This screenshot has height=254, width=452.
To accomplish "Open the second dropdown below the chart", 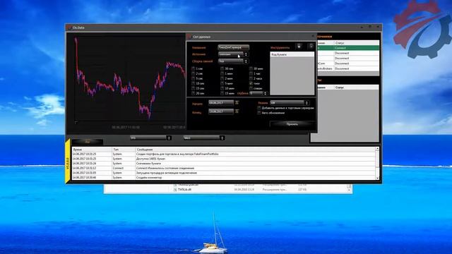I will (204, 138).
